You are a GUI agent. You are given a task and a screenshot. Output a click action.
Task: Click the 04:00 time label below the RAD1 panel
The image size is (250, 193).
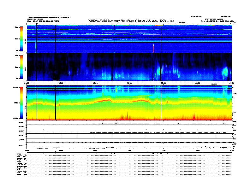61,83
